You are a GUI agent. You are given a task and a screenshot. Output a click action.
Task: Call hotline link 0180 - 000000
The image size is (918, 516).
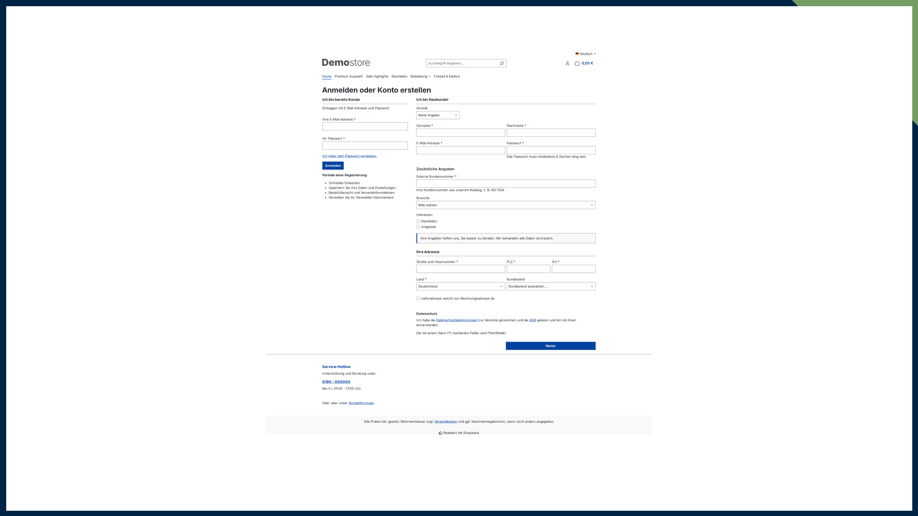point(336,382)
